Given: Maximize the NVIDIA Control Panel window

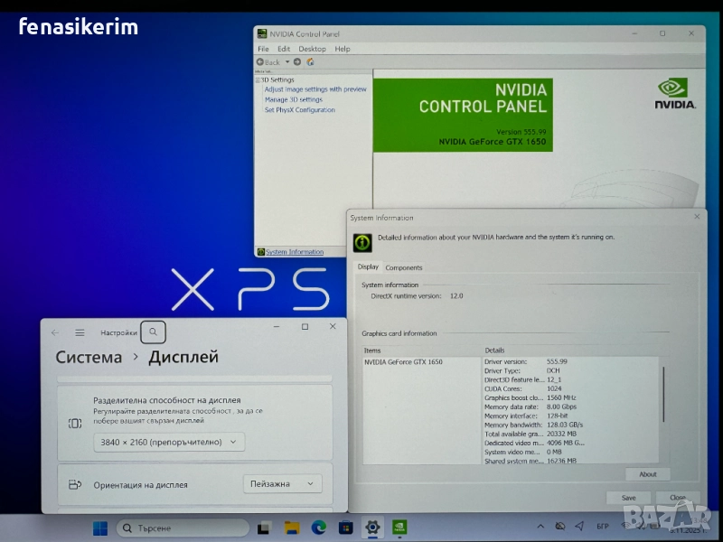Looking at the screenshot, I should 662,33.
